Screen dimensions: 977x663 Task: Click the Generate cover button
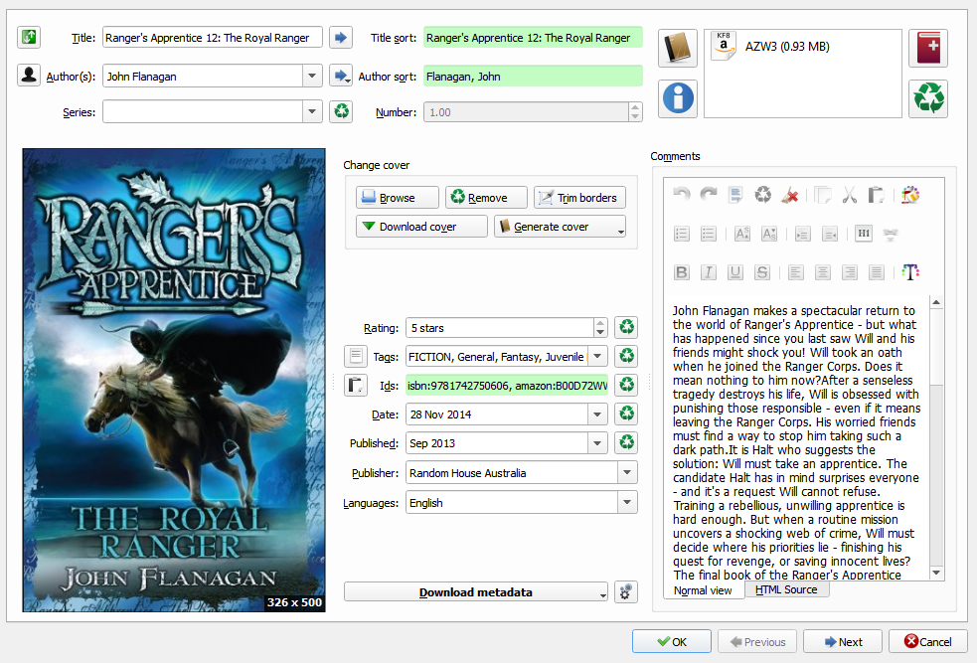coord(560,227)
